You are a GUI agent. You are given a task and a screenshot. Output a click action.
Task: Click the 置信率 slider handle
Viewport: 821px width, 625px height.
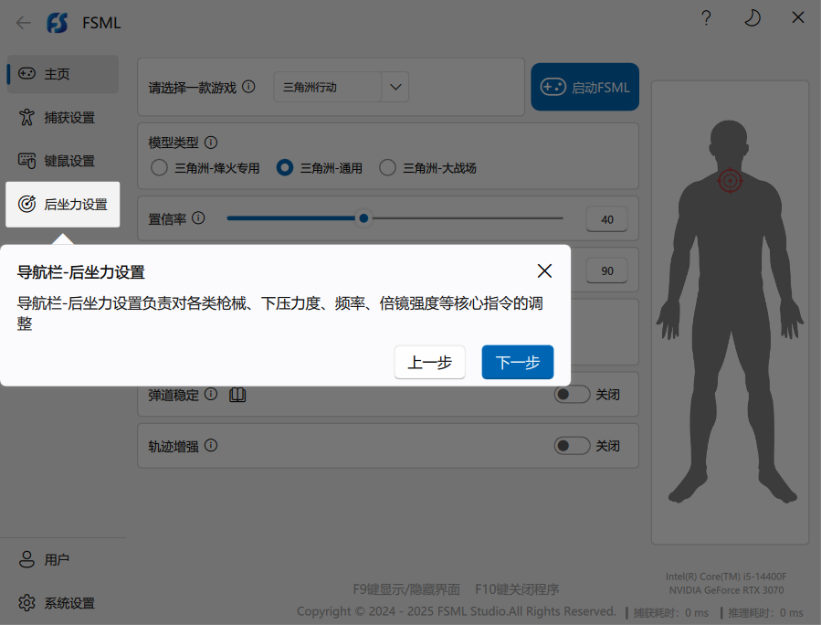(363, 218)
